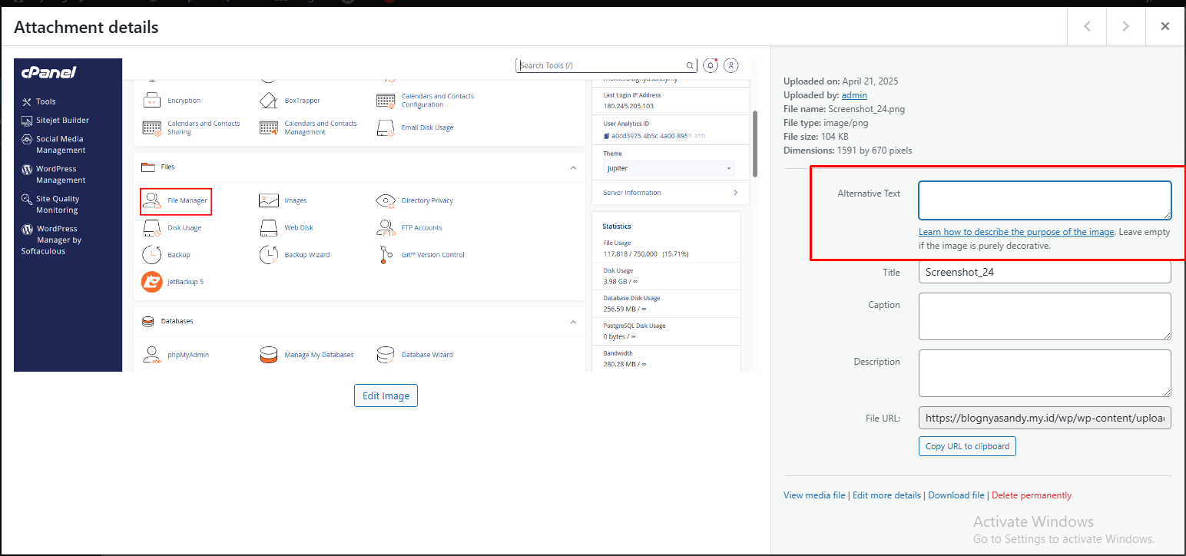Open the Jupiter theme dropdown
Viewport: 1186px width, 556px height.
pos(668,168)
